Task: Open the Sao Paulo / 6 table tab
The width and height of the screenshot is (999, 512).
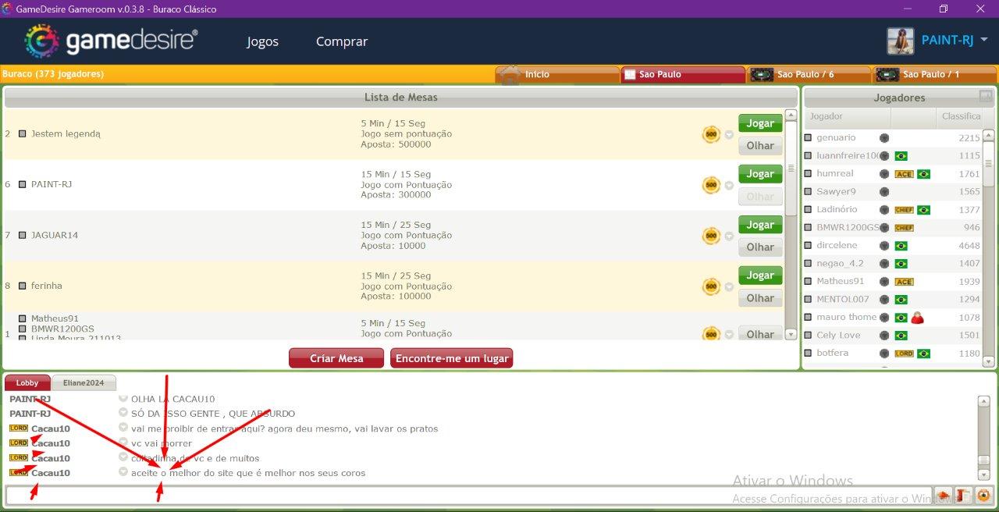Action: (x=809, y=75)
